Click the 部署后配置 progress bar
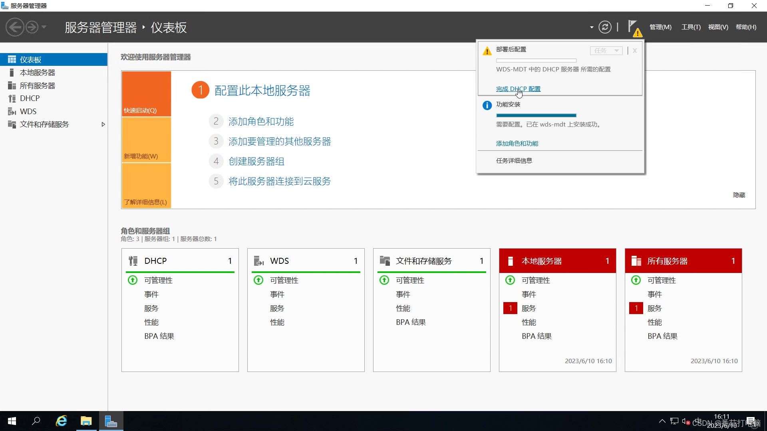 tap(536, 61)
